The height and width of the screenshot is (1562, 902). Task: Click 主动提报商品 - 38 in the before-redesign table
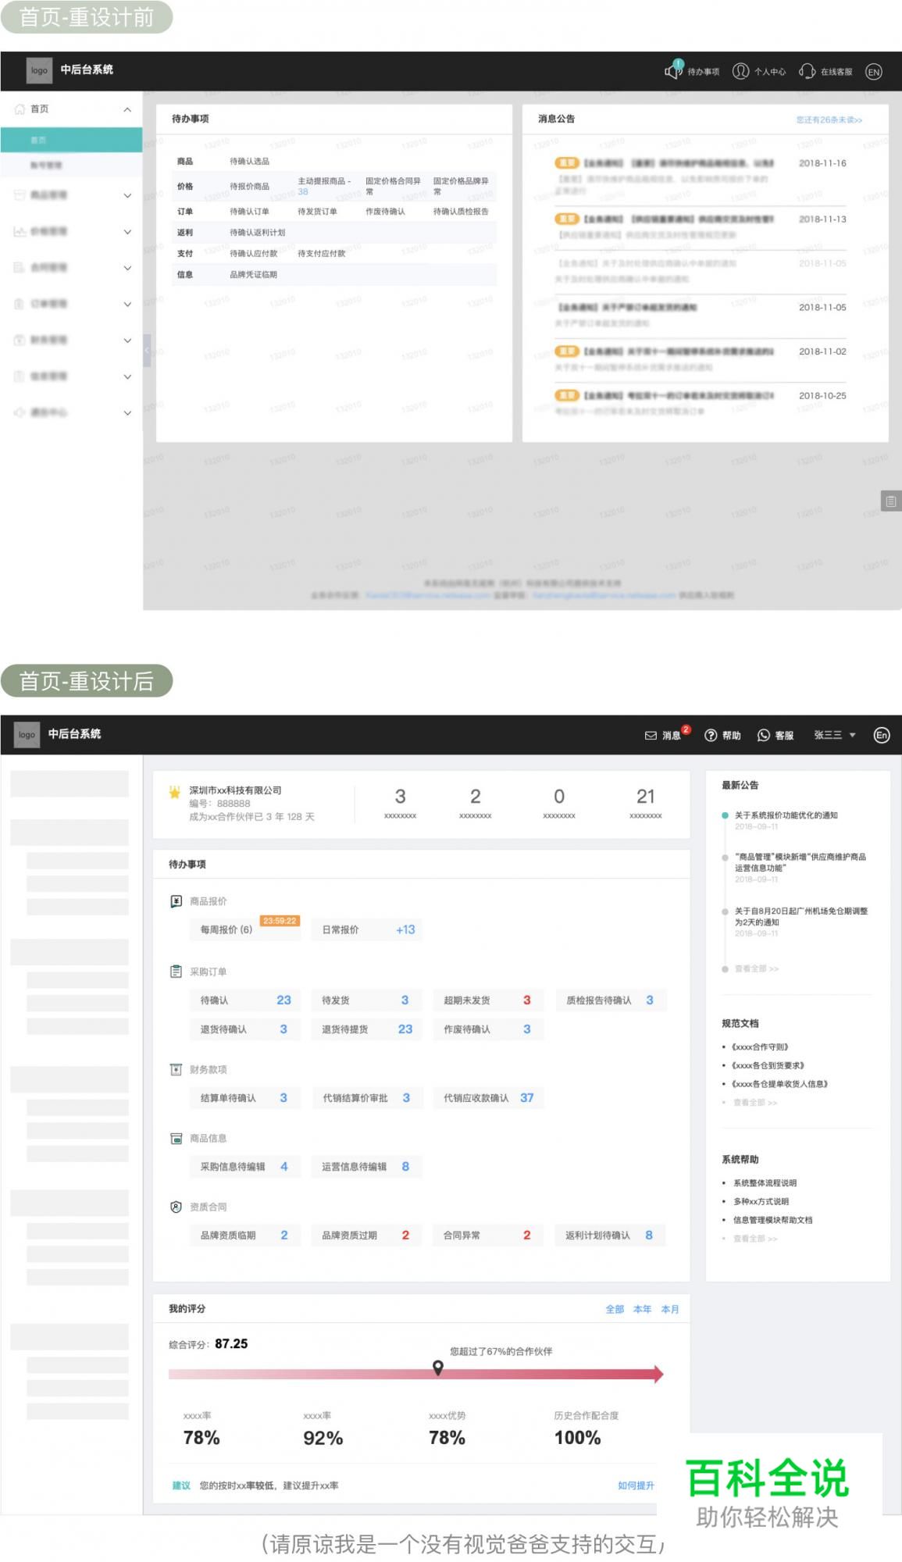coord(324,186)
